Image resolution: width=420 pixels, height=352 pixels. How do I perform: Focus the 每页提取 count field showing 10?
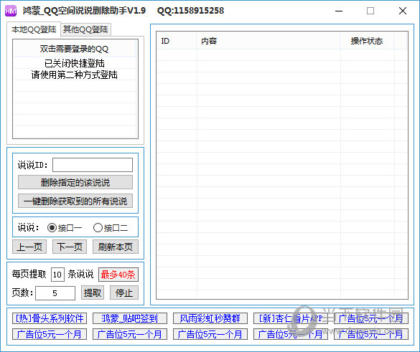(x=57, y=275)
